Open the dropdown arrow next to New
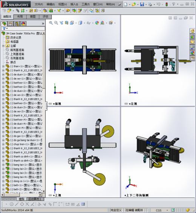This screenshot has height=213, width=196. point(130,5)
